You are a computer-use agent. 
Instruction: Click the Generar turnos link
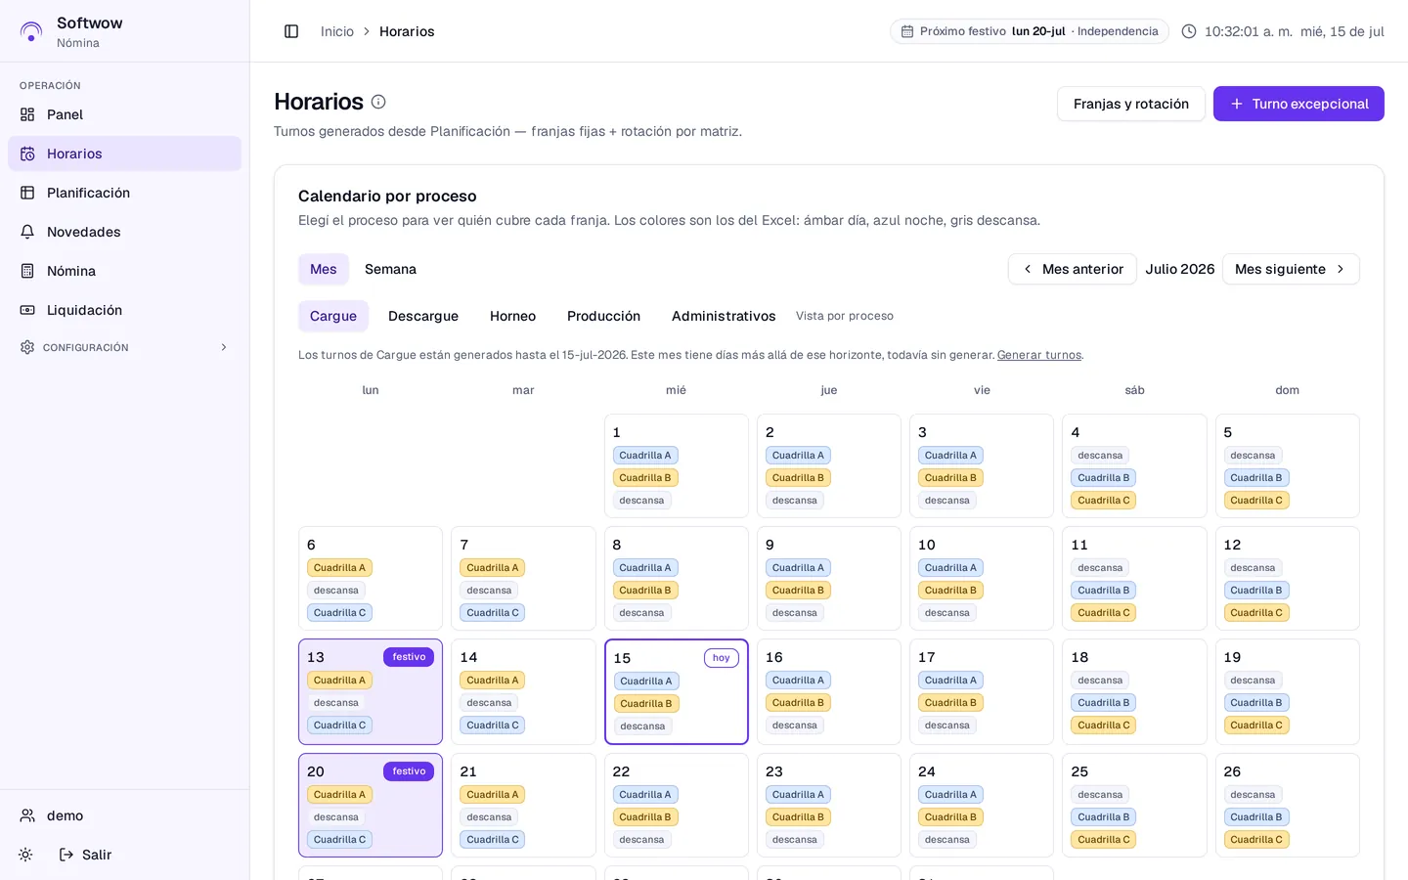click(x=1039, y=355)
